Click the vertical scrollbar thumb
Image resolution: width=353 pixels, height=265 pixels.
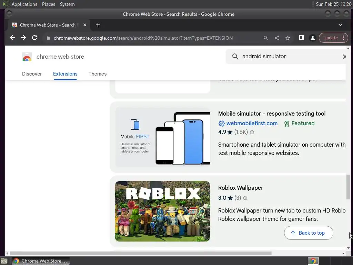348,187
